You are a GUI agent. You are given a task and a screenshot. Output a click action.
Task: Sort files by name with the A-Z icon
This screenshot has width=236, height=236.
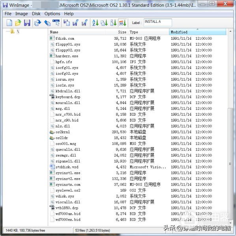click(95, 23)
